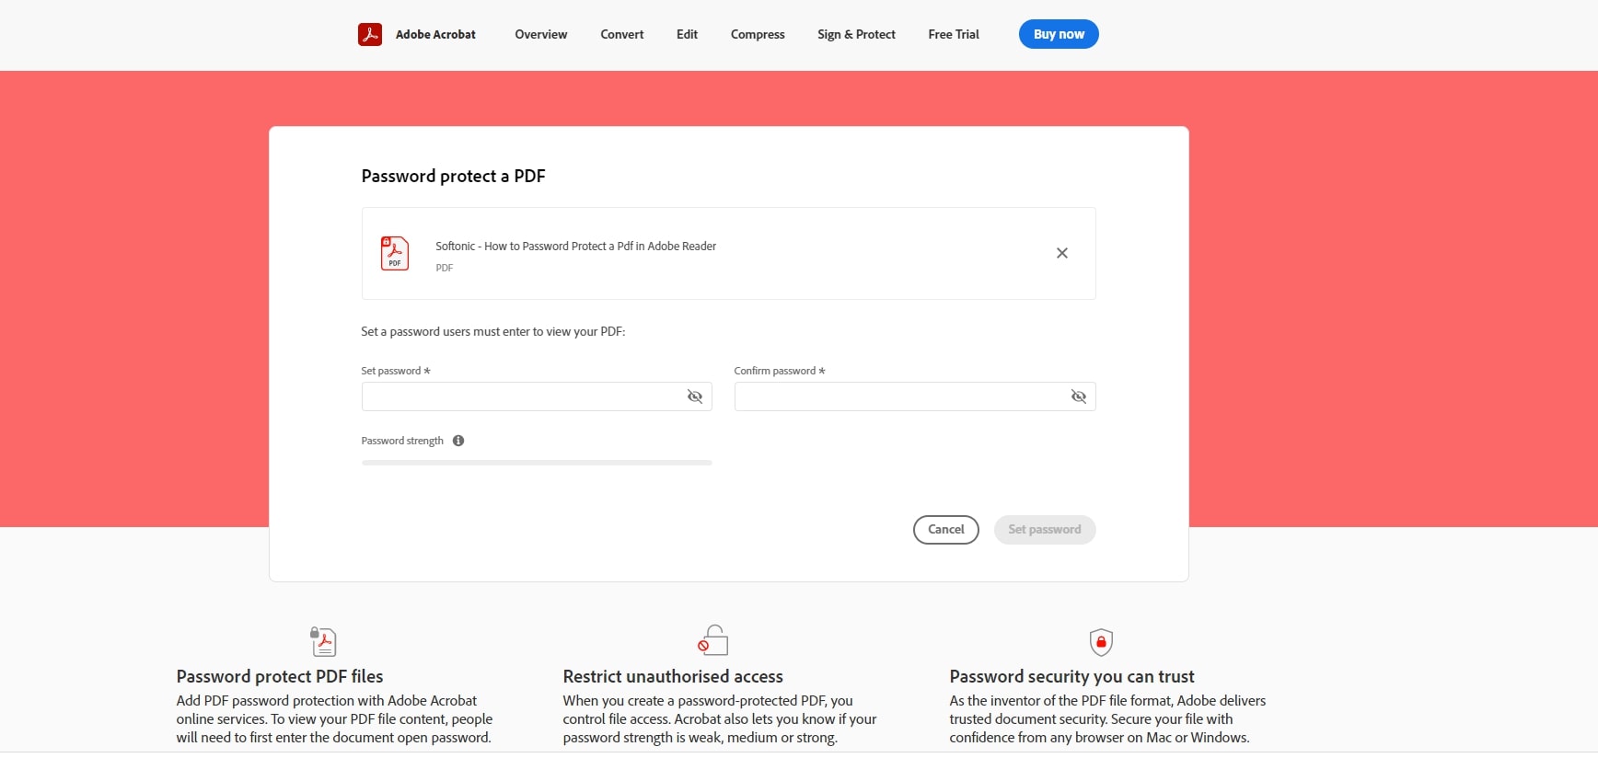Screen dimensions: 1598x758
Task: Open the Convert menu item
Action: pos(622,34)
